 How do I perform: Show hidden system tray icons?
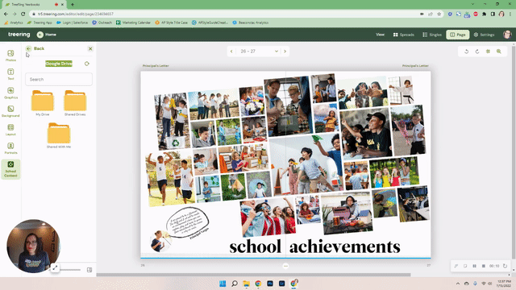(458, 284)
